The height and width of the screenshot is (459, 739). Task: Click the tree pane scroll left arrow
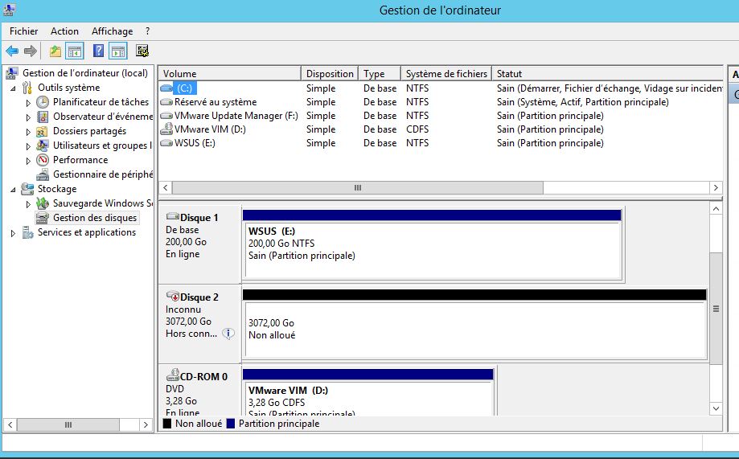10,424
